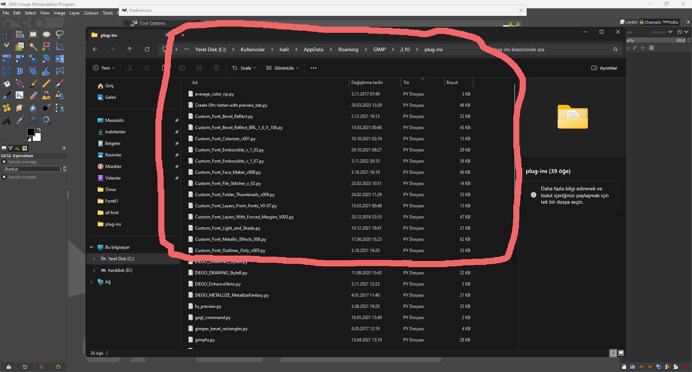The width and height of the screenshot is (692, 372).
Task: Toggle lock alpha channel in Layers panel
Action: 652,48
